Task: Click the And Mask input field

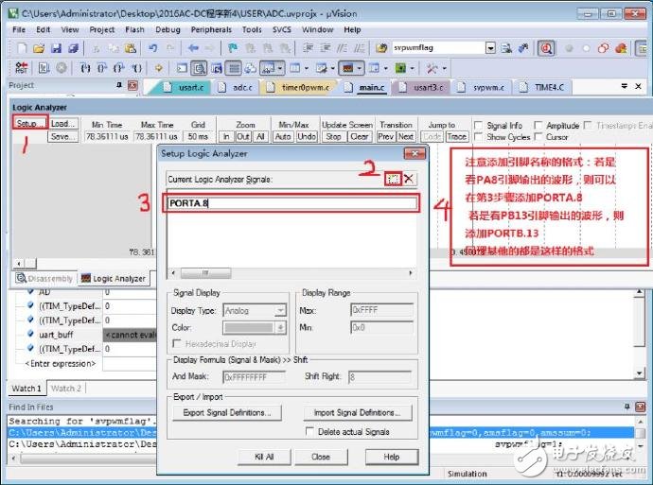Action: click(254, 377)
